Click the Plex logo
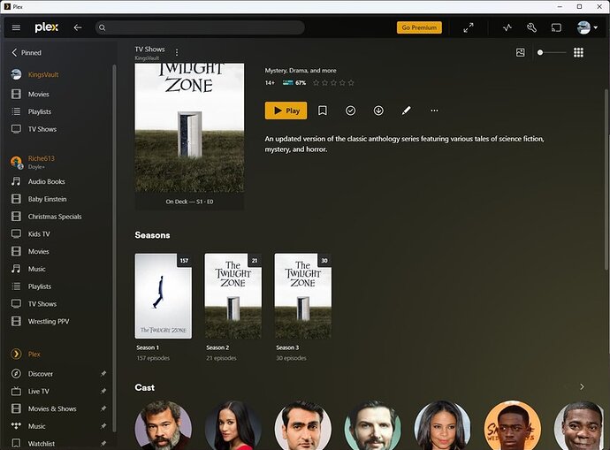 [46, 27]
